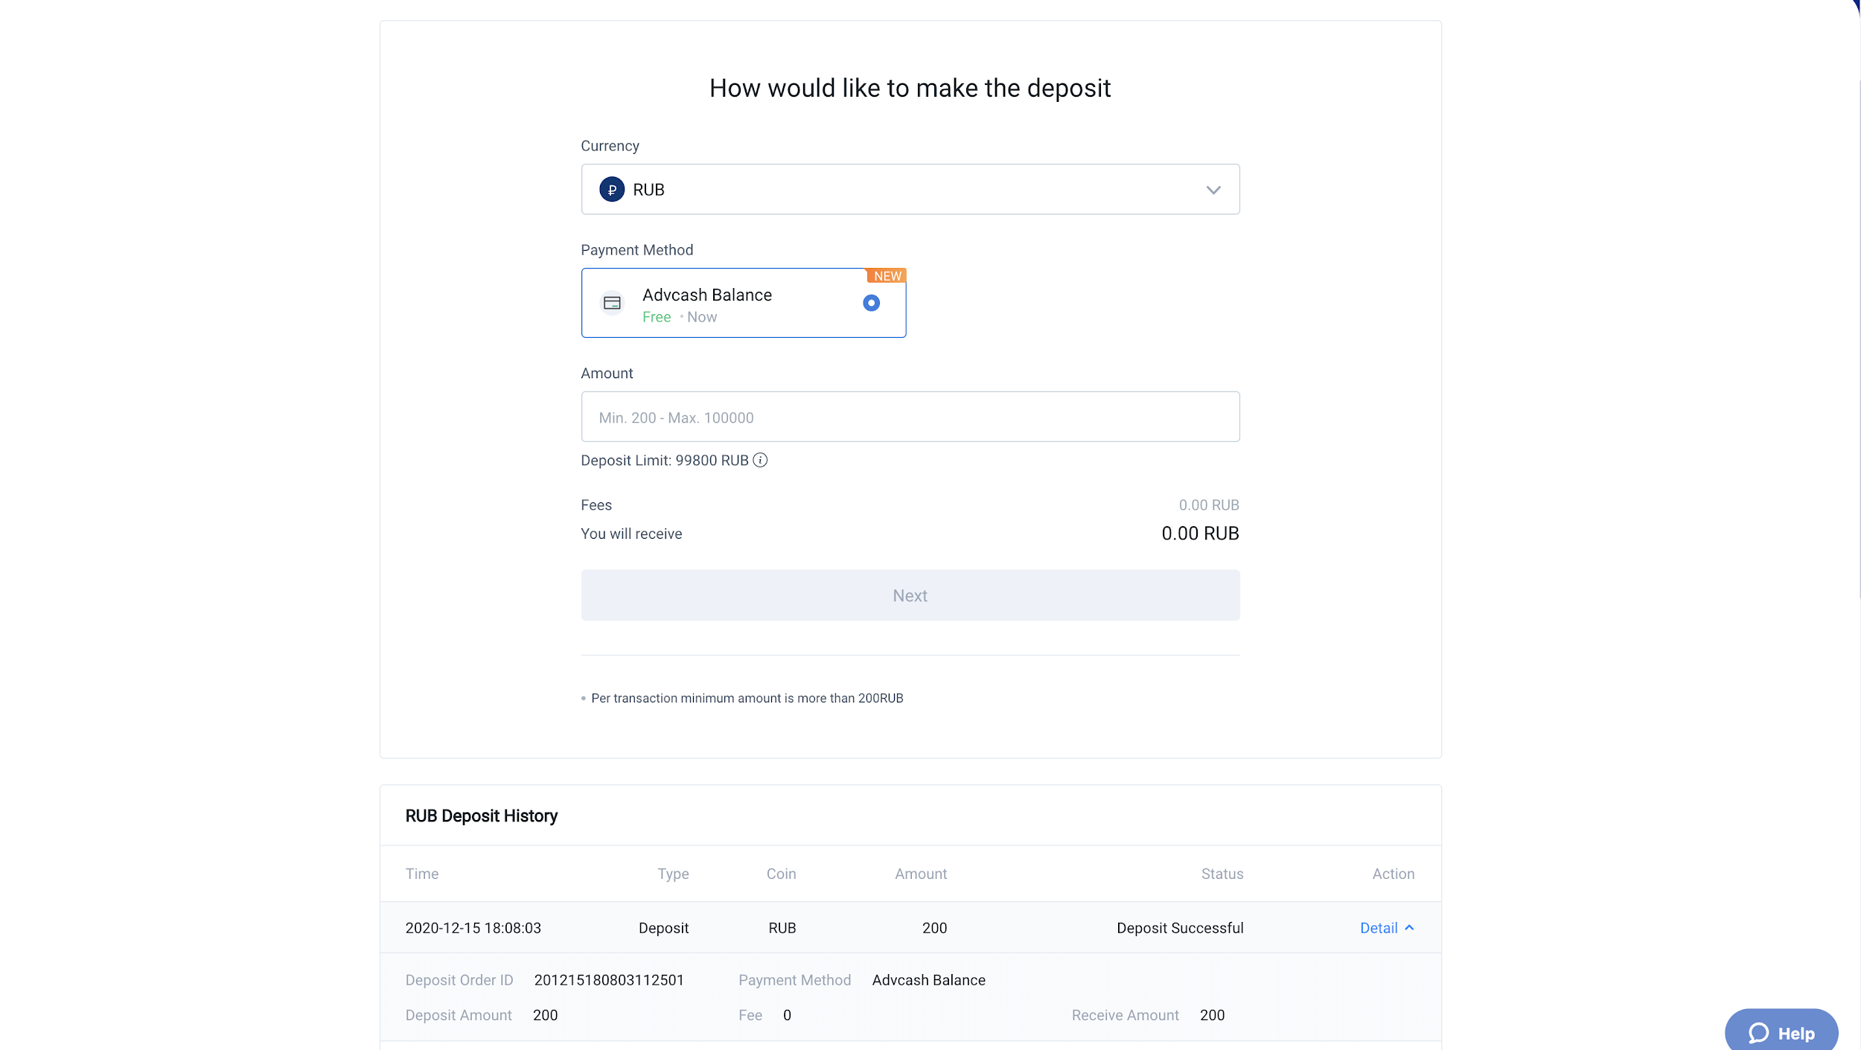The width and height of the screenshot is (1861, 1050).
Task: Click the NEW badge on Advcash
Action: tap(887, 276)
